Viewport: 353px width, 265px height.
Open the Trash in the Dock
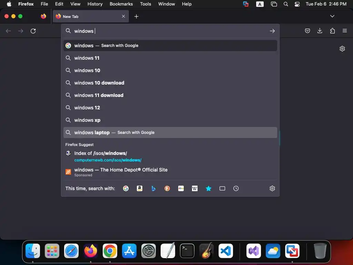pyautogui.click(x=320, y=251)
